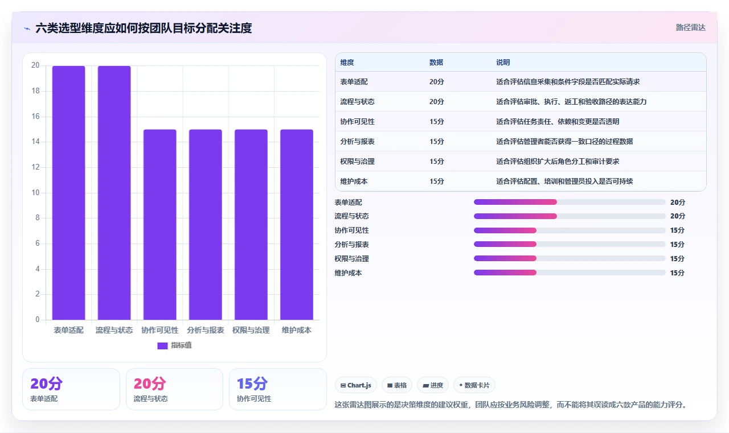Click the 表单适配 bar in the chart

coord(69,193)
